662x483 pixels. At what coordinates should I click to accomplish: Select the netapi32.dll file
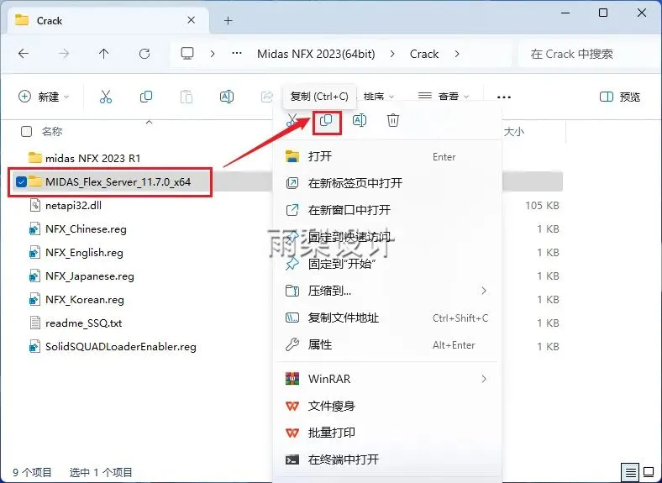pyautogui.click(x=73, y=206)
